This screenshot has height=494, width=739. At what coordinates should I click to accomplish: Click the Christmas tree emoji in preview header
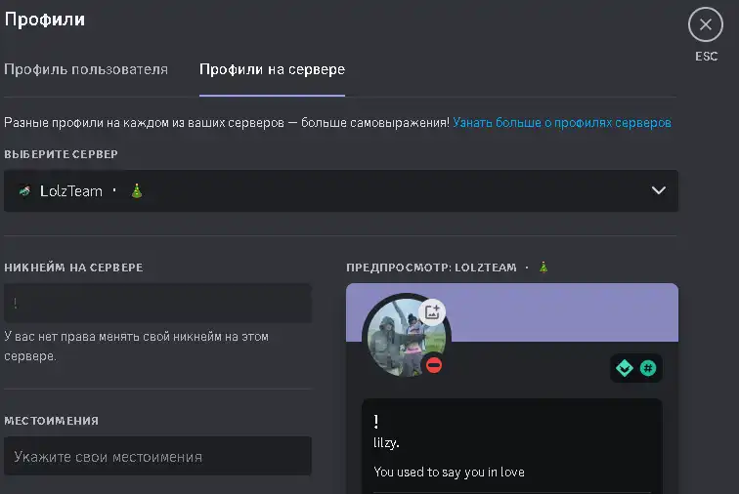(x=543, y=268)
